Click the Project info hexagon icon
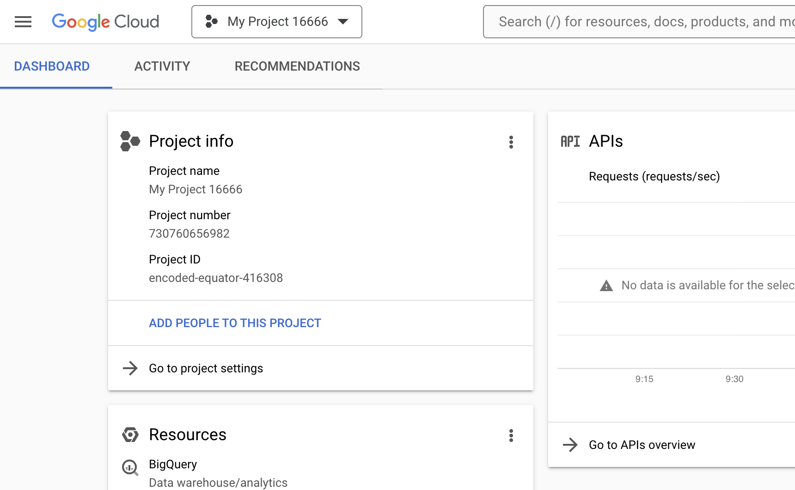This screenshot has width=795, height=490. pos(130,141)
